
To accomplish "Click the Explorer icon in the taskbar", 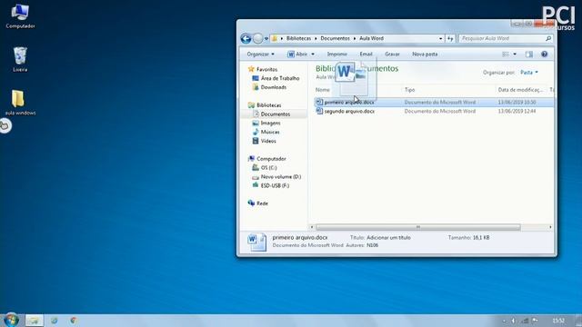I will coord(35,321).
